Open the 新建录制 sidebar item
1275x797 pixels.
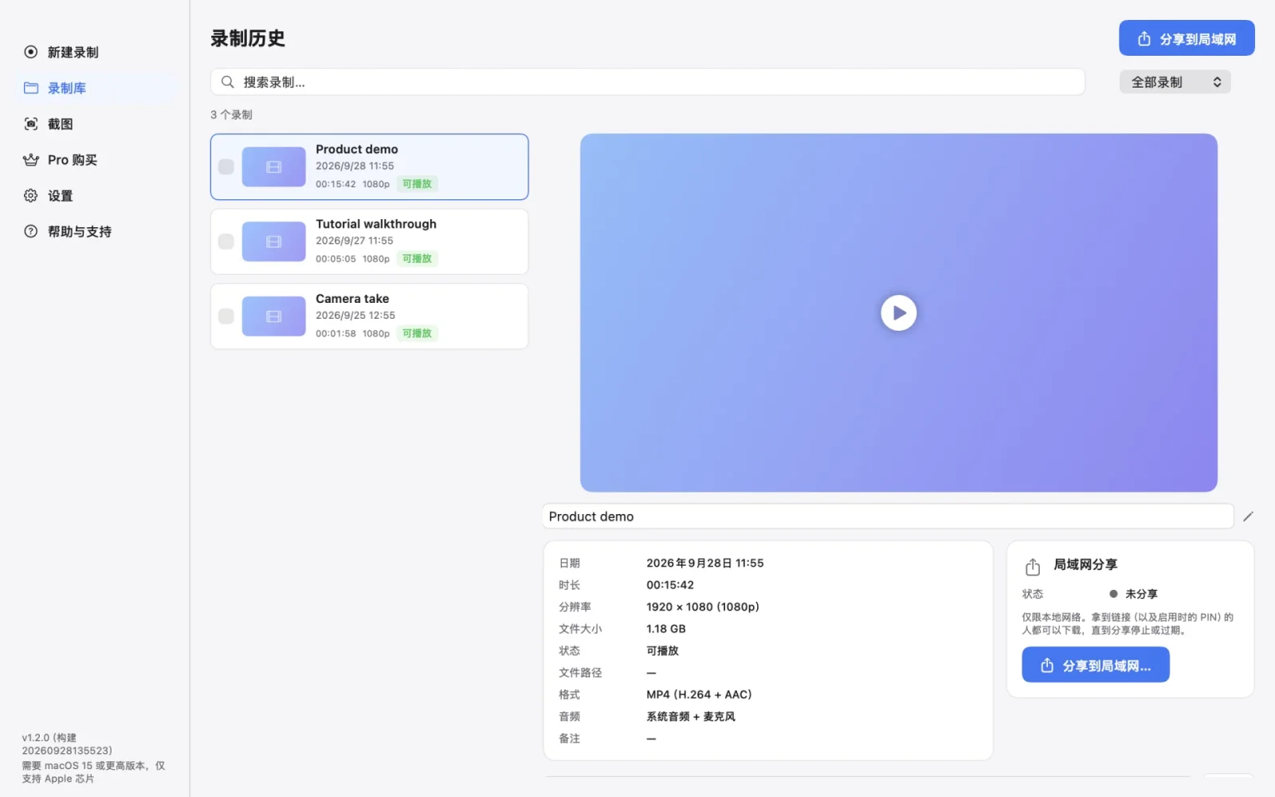pos(94,52)
